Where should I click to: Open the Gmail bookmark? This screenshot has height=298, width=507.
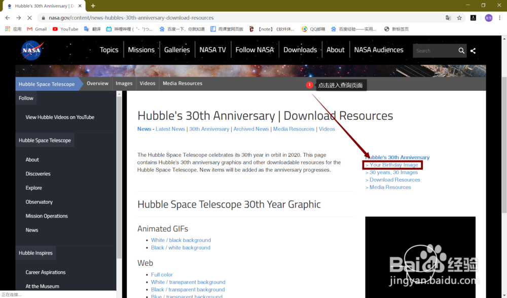pyautogui.click(x=37, y=29)
